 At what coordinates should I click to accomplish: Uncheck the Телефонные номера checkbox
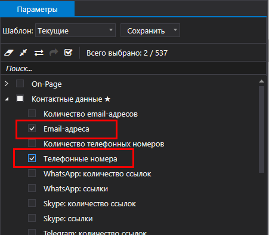point(32,158)
